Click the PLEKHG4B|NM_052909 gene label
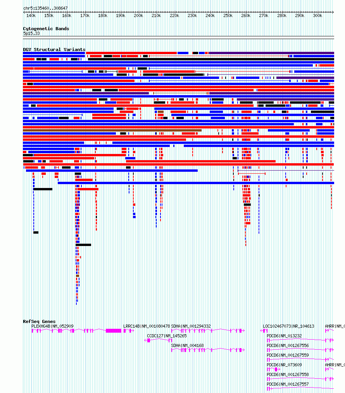Image resolution: width=345 pixels, height=393 pixels. click(x=52, y=326)
